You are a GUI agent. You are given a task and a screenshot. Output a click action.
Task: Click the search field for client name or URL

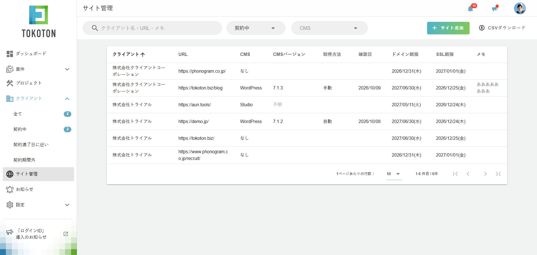pos(152,28)
